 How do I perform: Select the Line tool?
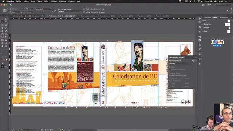click(x=6, y=28)
